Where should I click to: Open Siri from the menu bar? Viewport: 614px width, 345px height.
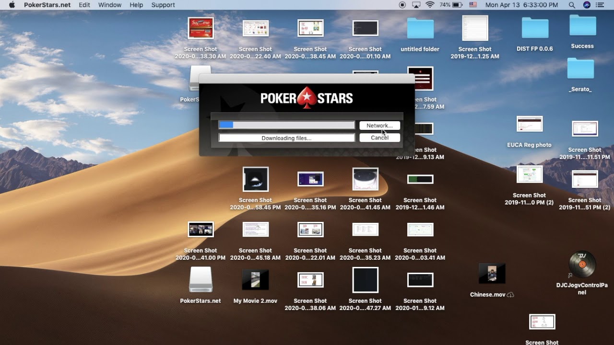[587, 5]
